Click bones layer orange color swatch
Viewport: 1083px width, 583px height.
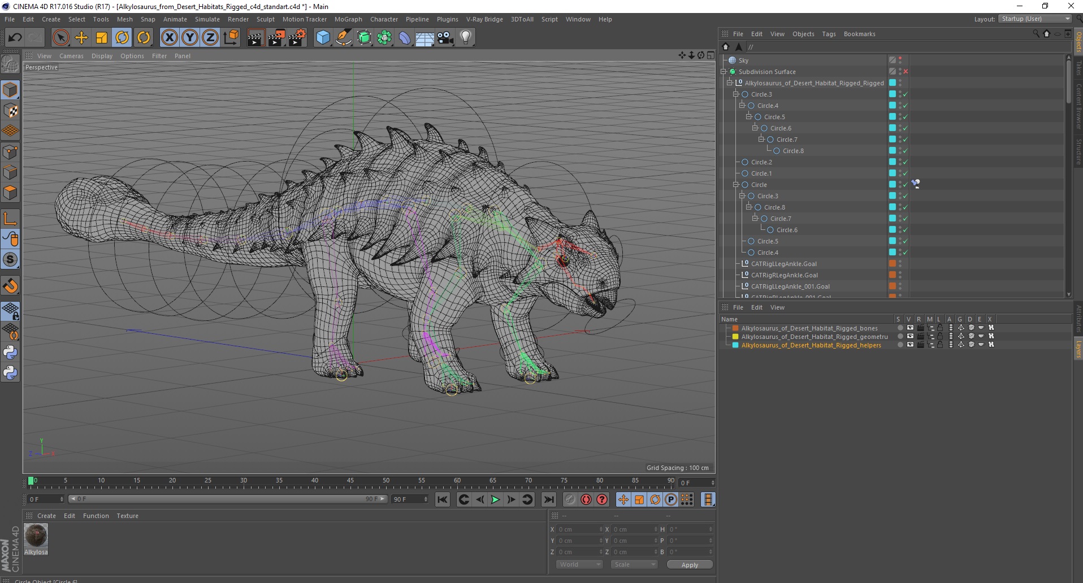pos(735,328)
